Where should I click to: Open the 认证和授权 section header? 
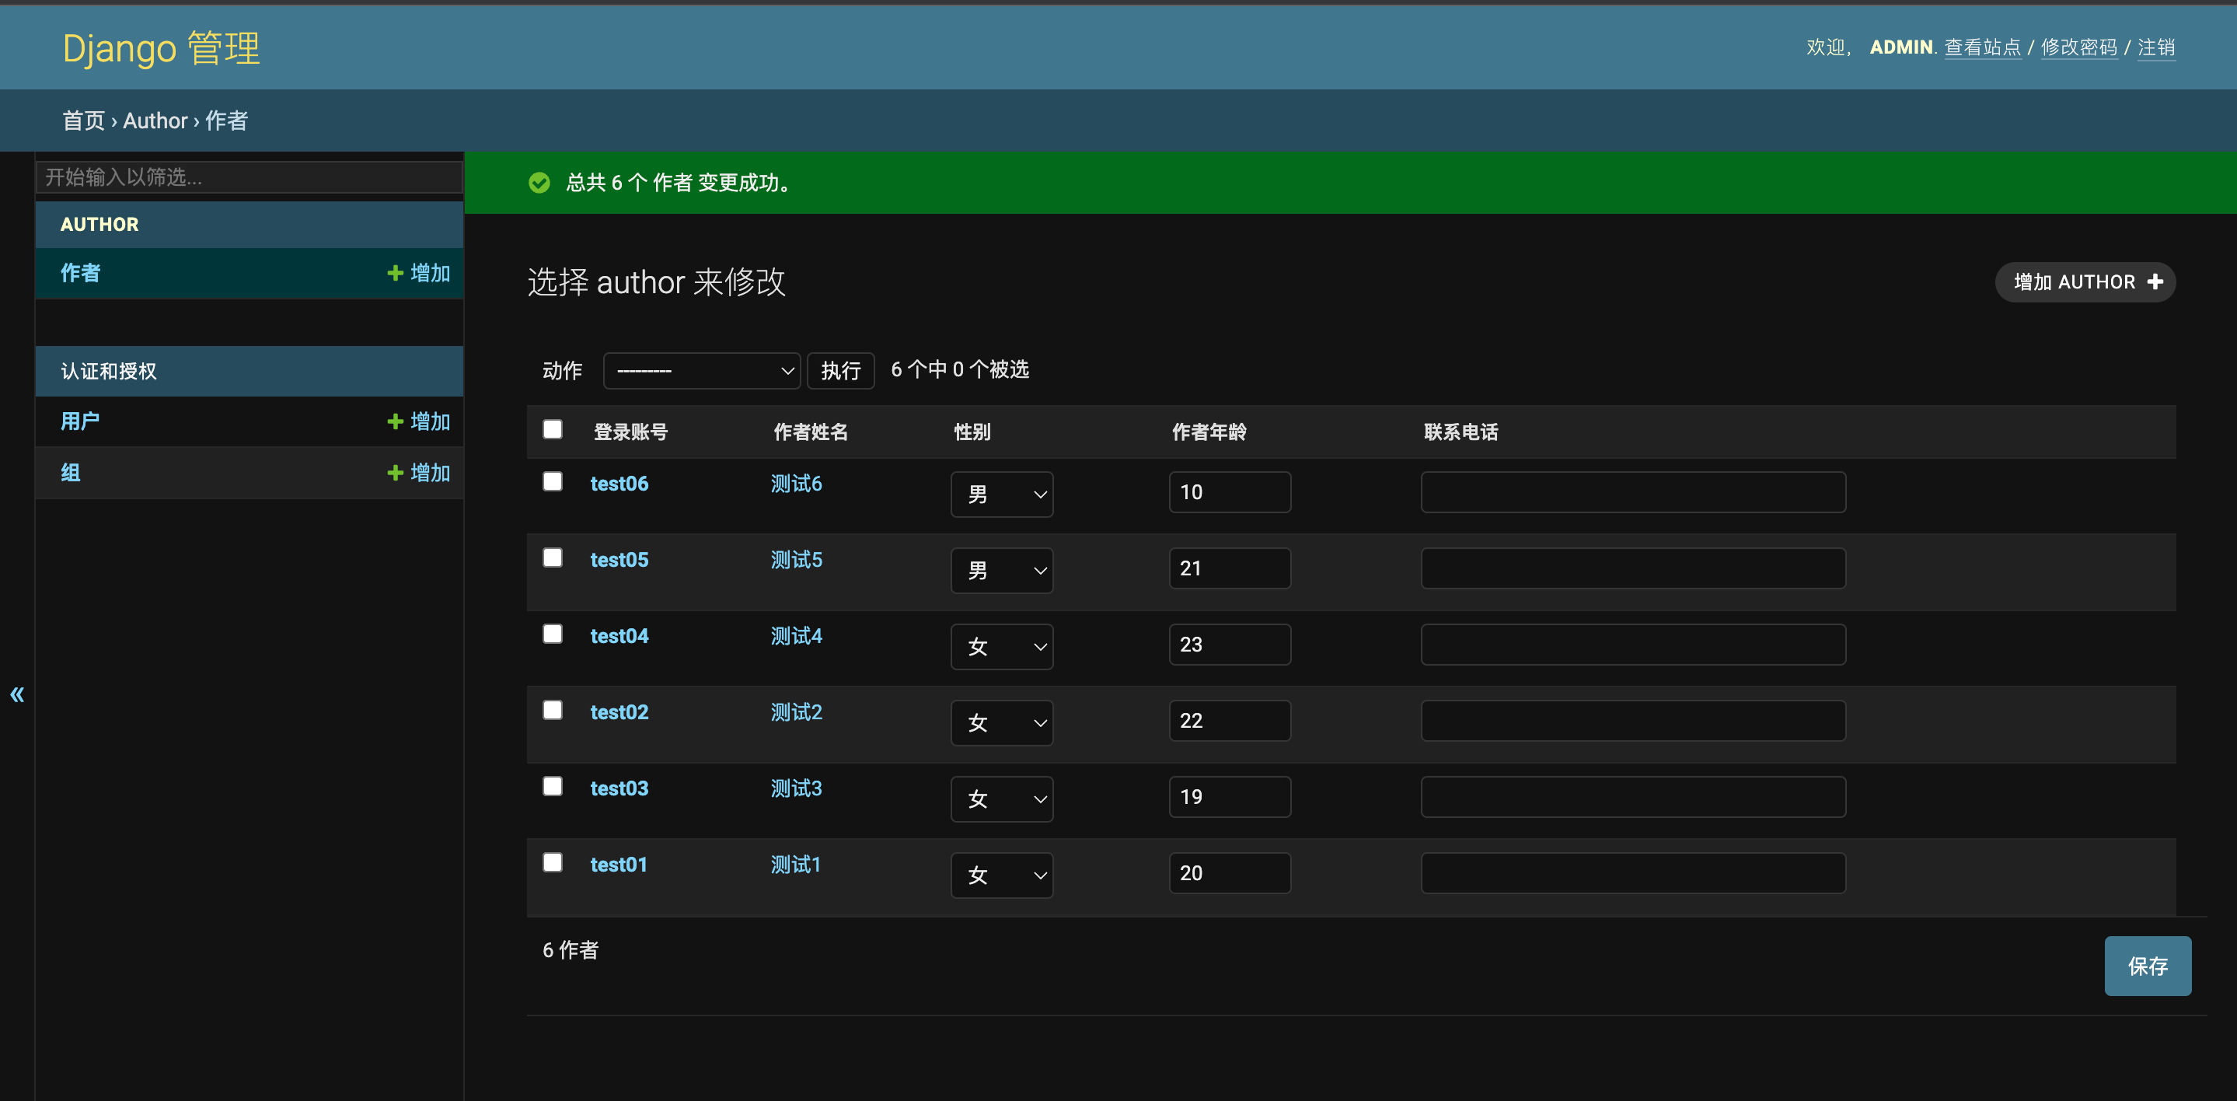109,371
